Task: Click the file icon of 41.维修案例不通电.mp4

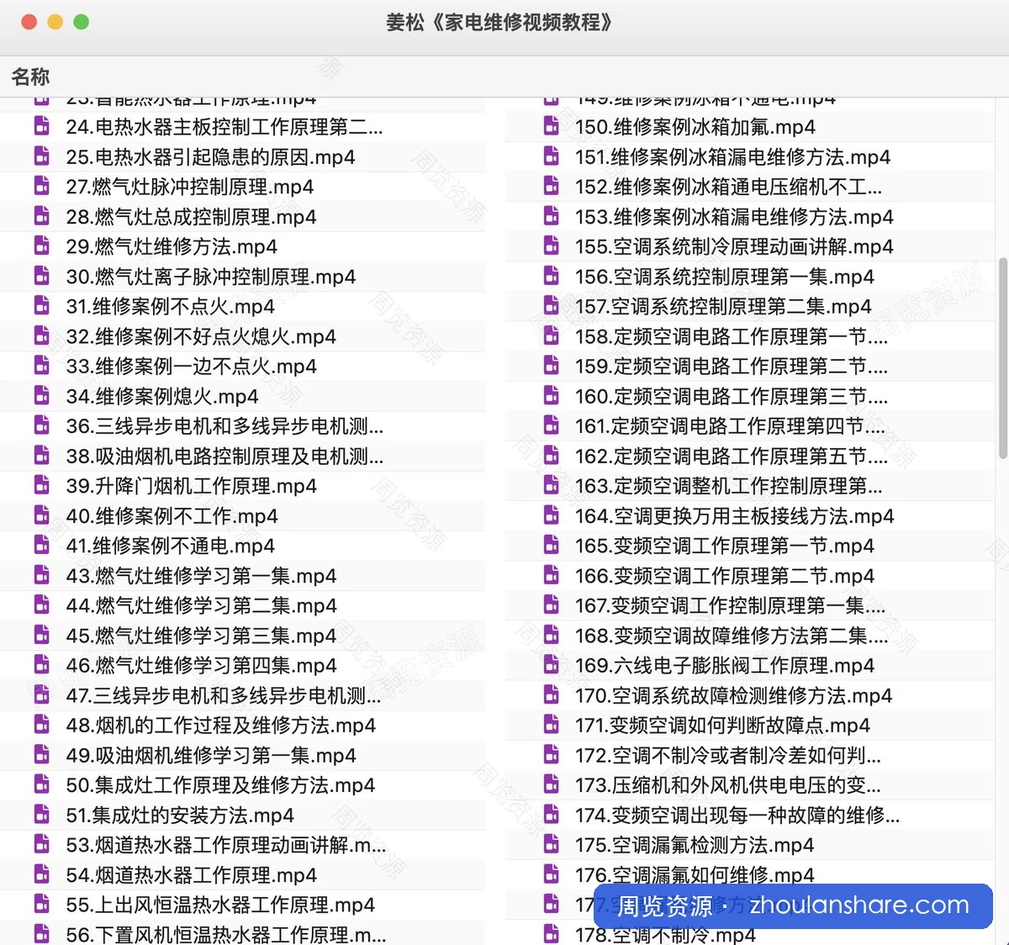Action: click(41, 545)
